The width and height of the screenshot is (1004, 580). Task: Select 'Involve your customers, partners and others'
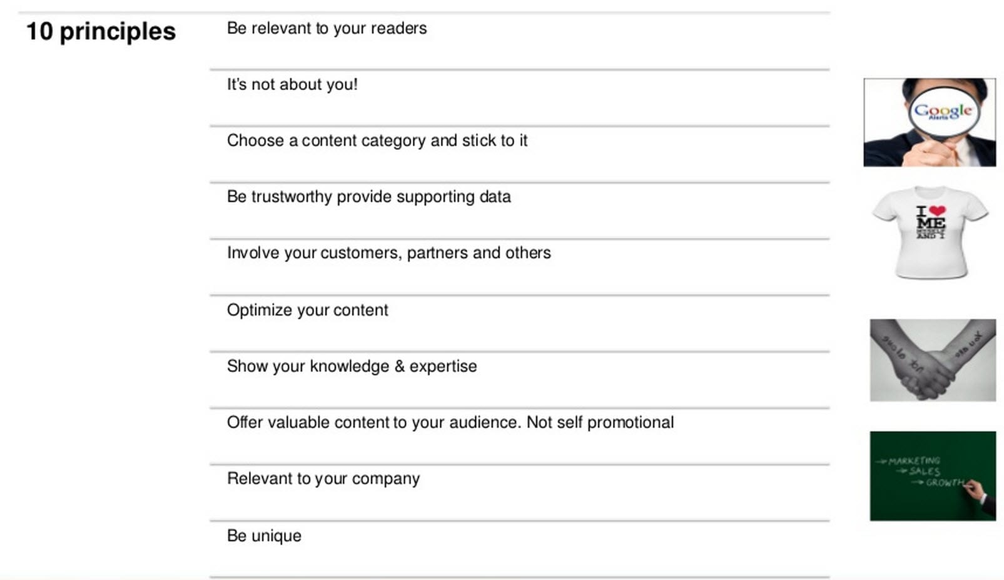click(388, 253)
